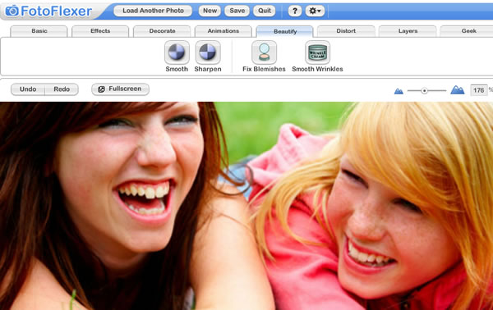Click Load Another Photo button
The image size is (493, 310).
click(153, 11)
